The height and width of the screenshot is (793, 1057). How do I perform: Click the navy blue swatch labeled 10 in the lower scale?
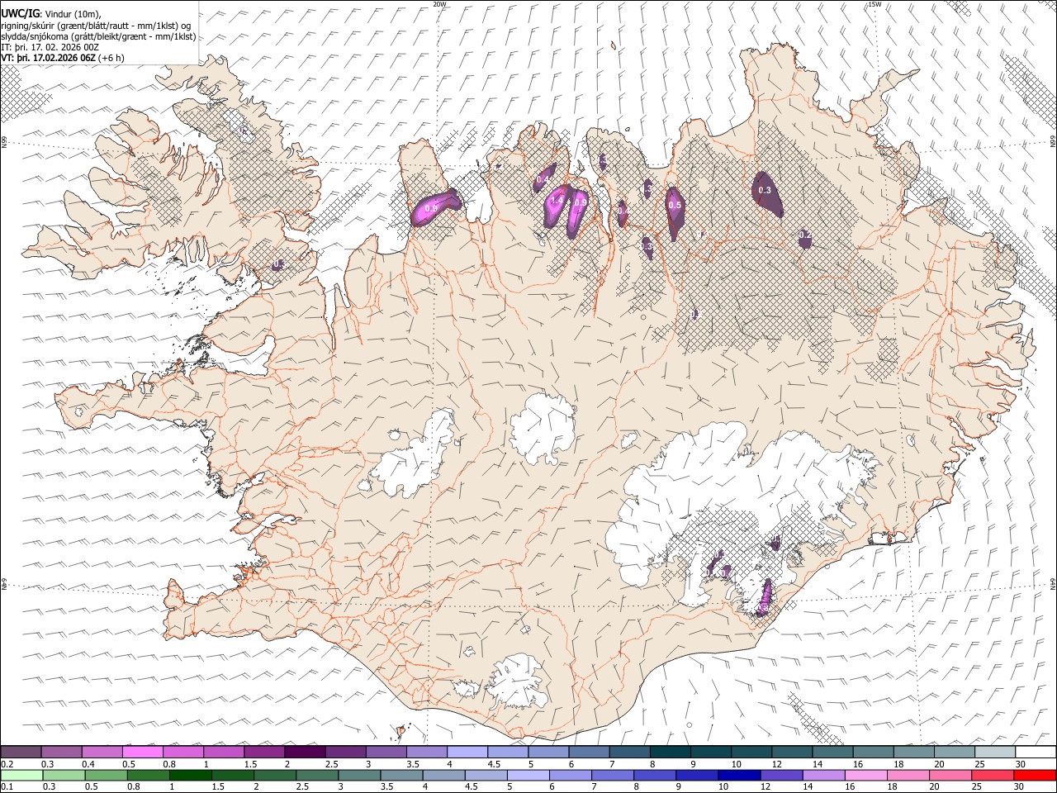pyautogui.click(x=738, y=775)
